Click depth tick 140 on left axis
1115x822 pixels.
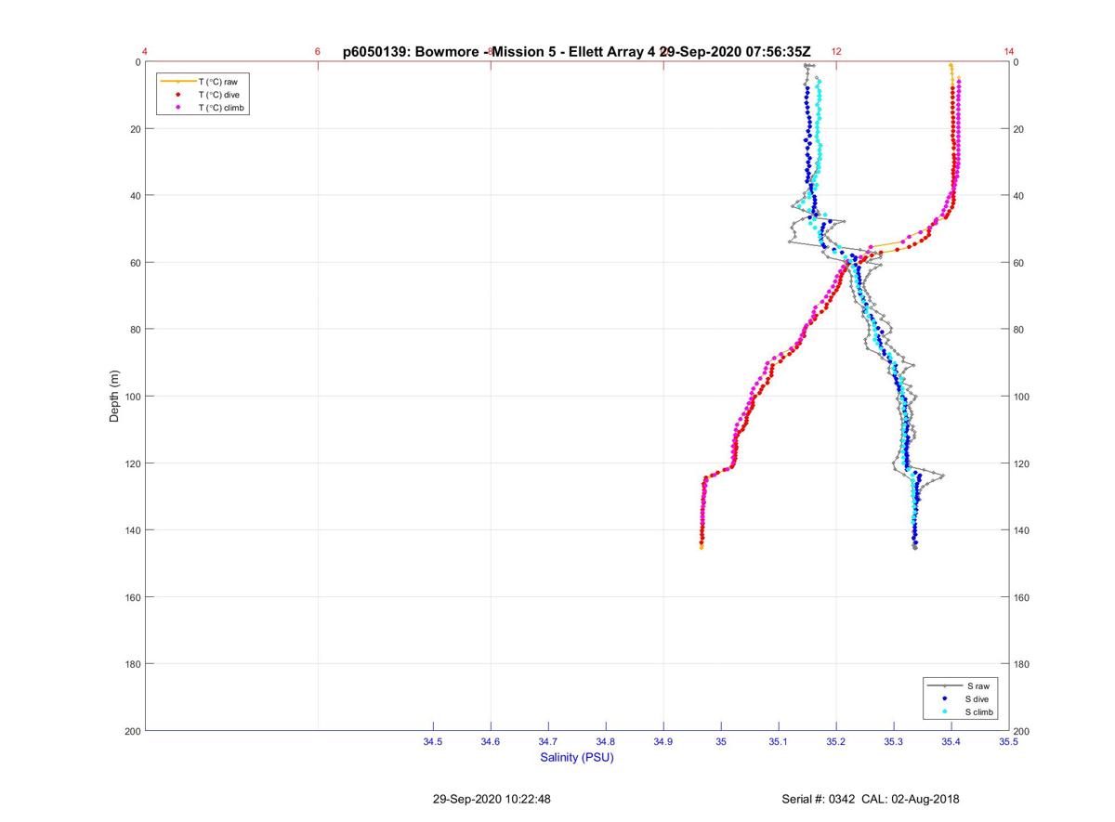[x=132, y=530]
